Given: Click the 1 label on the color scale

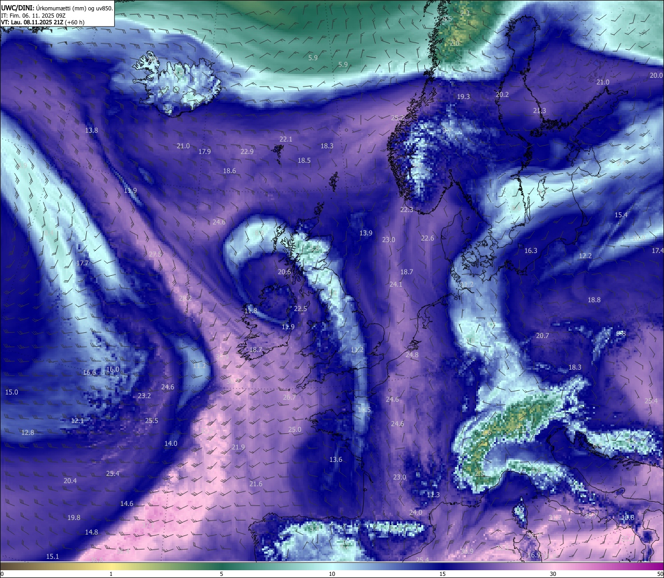Looking at the screenshot, I should click(x=111, y=574).
